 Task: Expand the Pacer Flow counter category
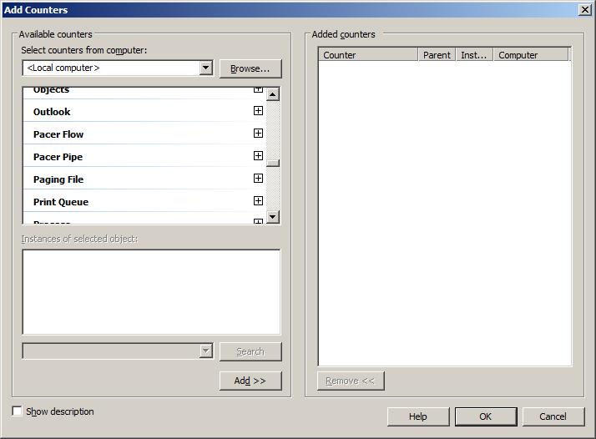pyautogui.click(x=258, y=134)
